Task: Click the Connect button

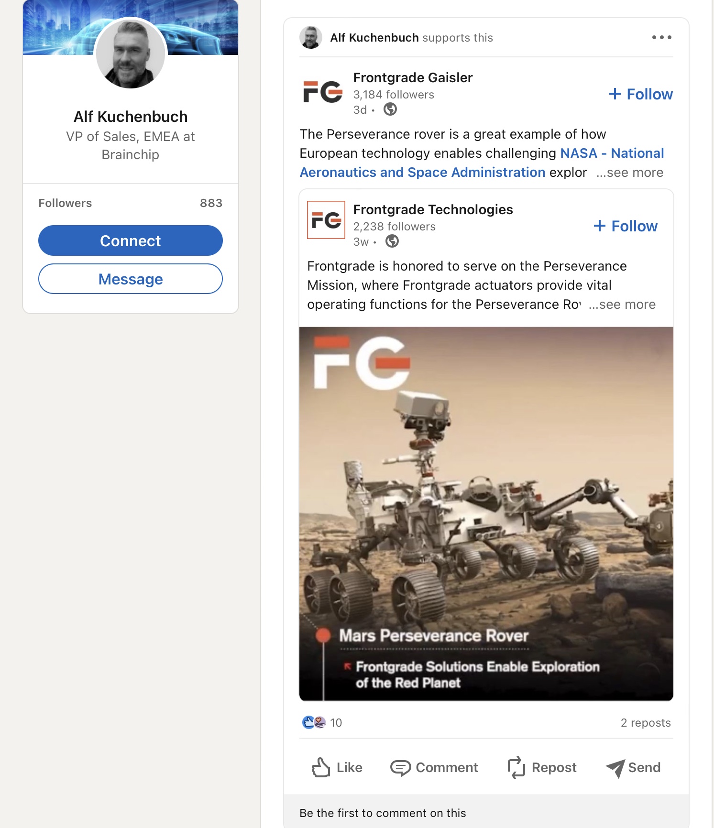Action: [x=131, y=240]
